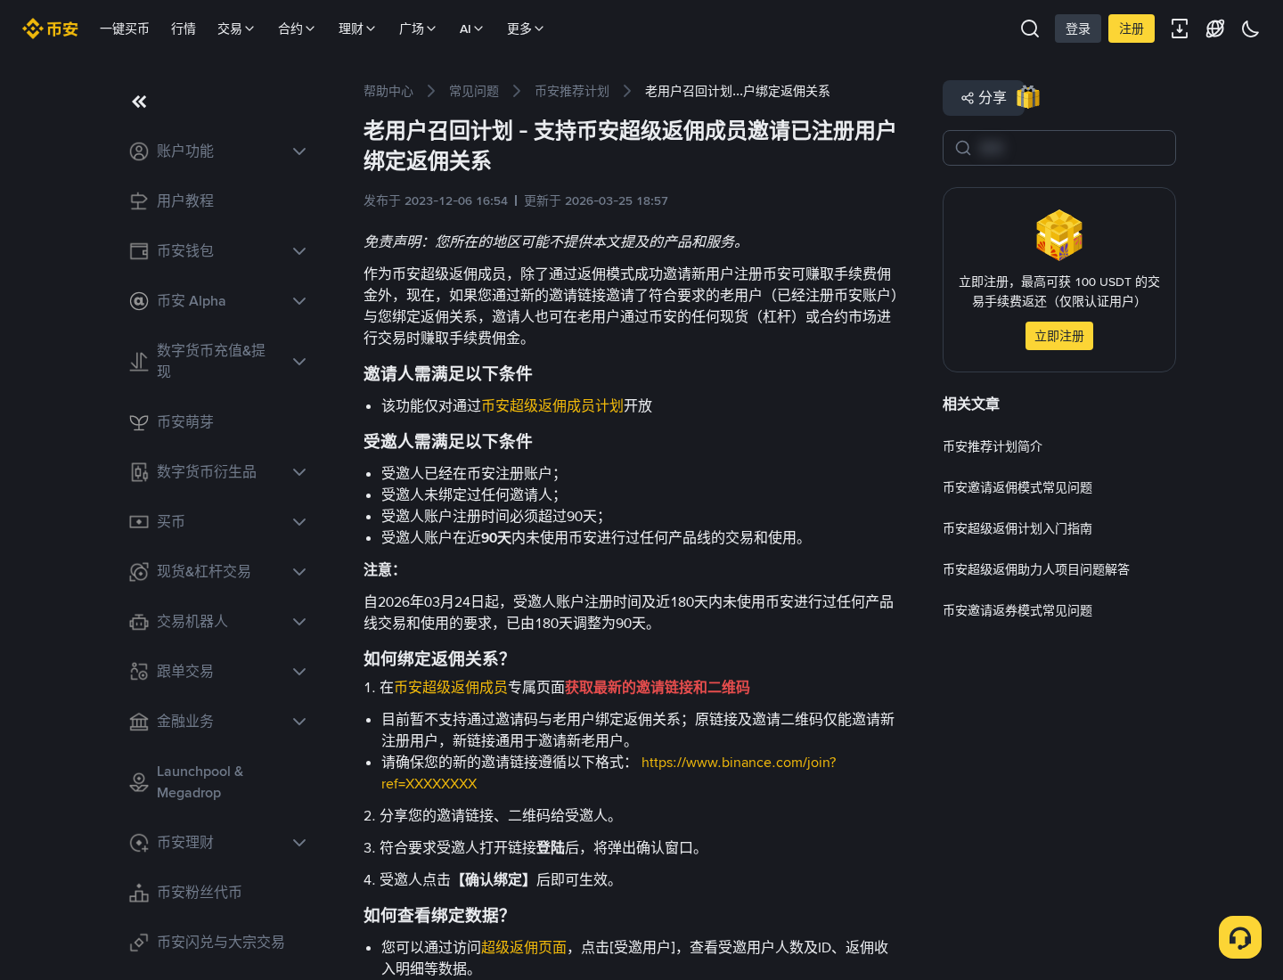This screenshot has width=1283, height=980.
Task: Expand 币安理财 chevron
Action: point(299,843)
